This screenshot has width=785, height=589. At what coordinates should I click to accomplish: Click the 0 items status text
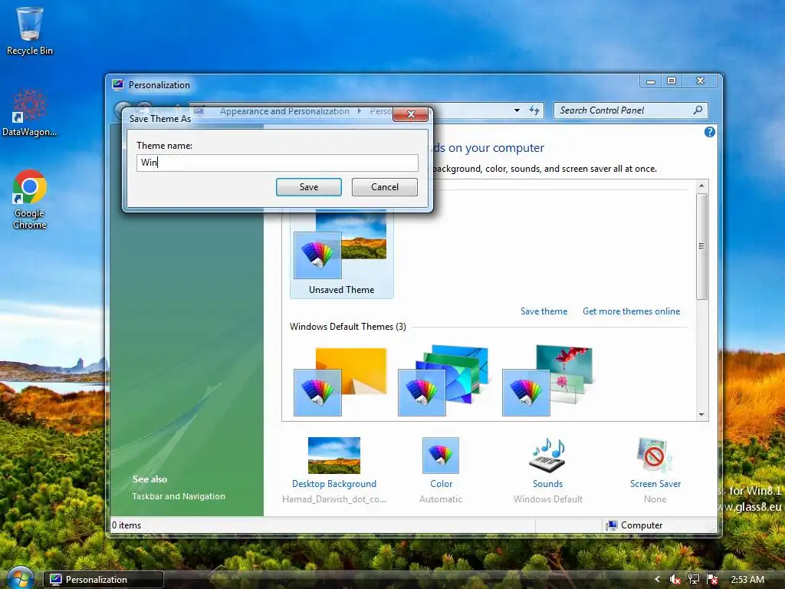click(x=126, y=525)
